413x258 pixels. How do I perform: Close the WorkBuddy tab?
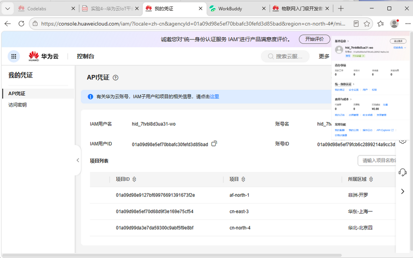264,9
